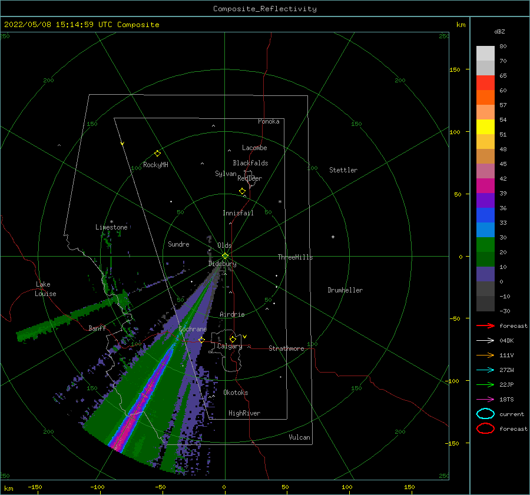Click the Ponoka label
Image resolution: width=530 pixels, height=495 pixels.
coord(269,121)
